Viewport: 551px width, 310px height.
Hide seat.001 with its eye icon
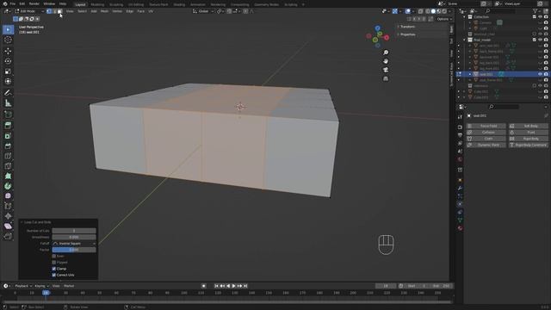(540, 74)
